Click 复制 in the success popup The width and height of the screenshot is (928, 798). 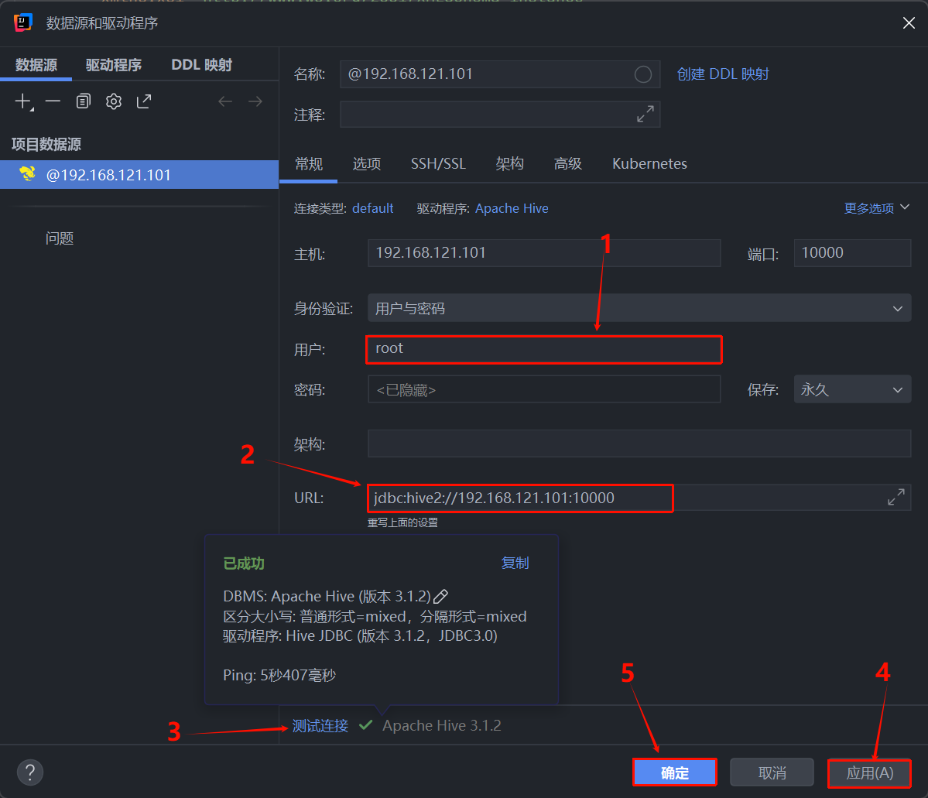(x=515, y=563)
